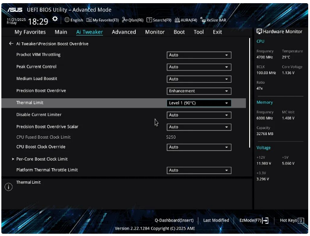Switch to the Monitor tab

pos(155,32)
